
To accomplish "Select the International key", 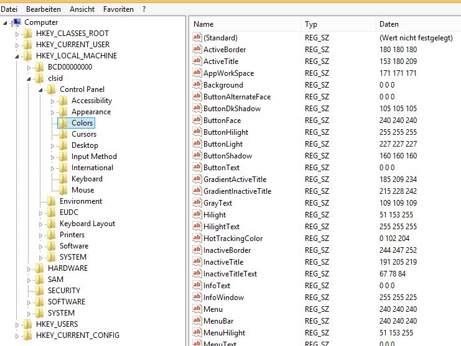I will tap(92, 168).
